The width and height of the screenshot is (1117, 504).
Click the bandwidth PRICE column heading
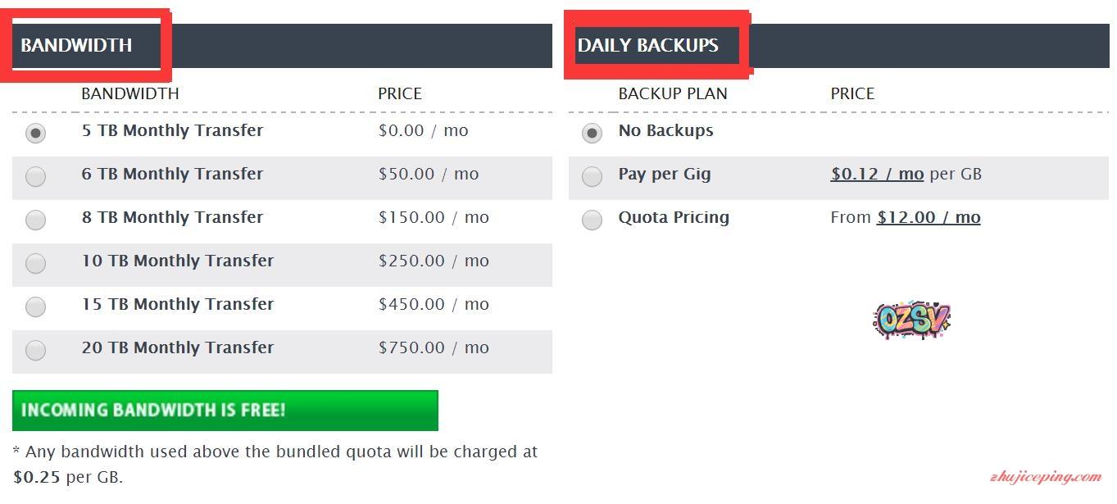point(400,93)
